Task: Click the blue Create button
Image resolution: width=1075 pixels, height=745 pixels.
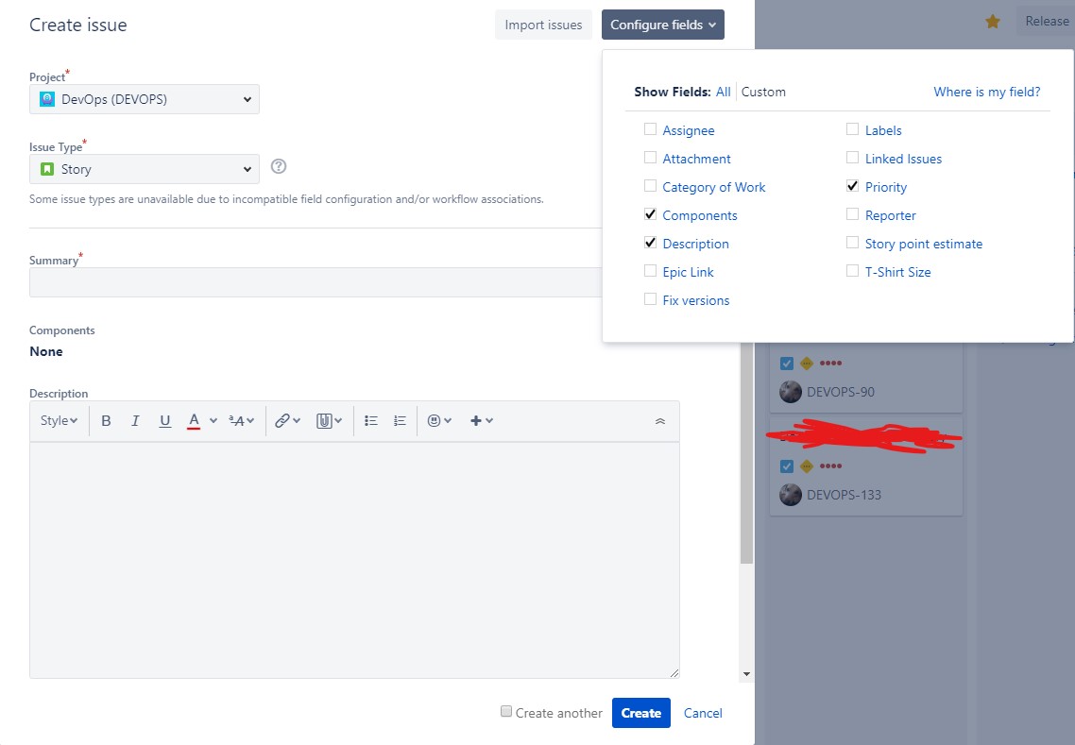Action: [x=641, y=713]
